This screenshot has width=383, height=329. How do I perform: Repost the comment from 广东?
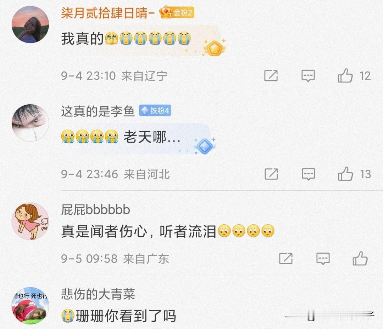[286, 259]
